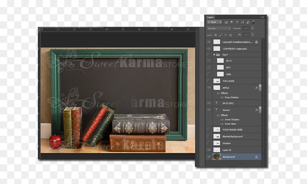The width and height of the screenshot is (307, 184).
Task: Select the It's A layer name
Action: [x=229, y=61]
